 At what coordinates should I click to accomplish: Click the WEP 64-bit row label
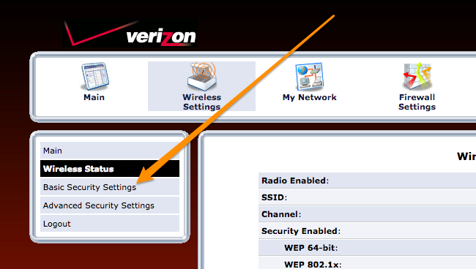coord(311,248)
